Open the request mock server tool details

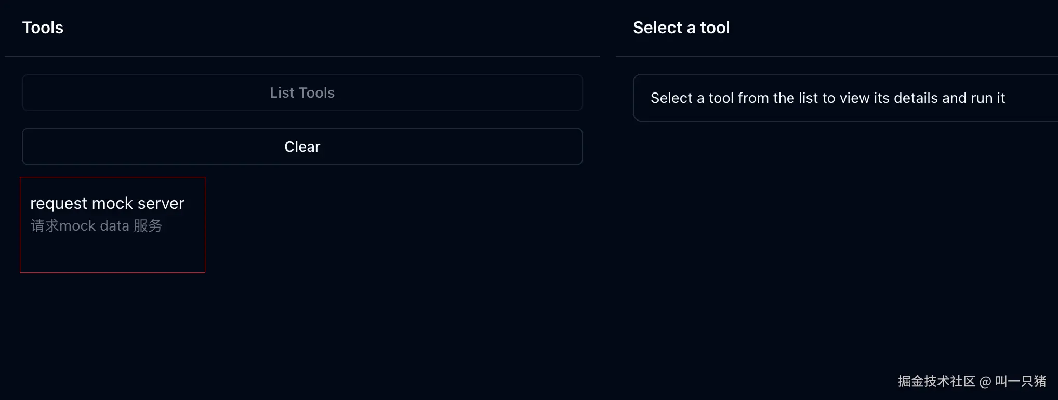click(112, 224)
